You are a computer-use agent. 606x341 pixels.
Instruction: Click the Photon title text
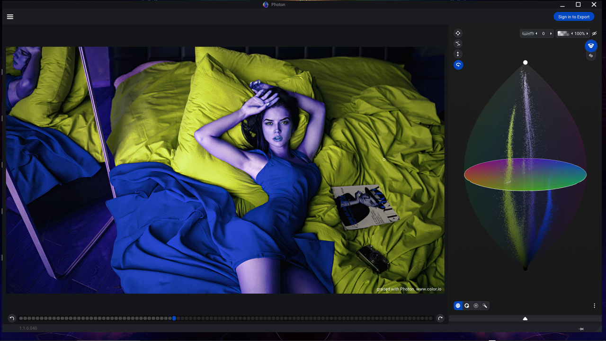pos(278,5)
